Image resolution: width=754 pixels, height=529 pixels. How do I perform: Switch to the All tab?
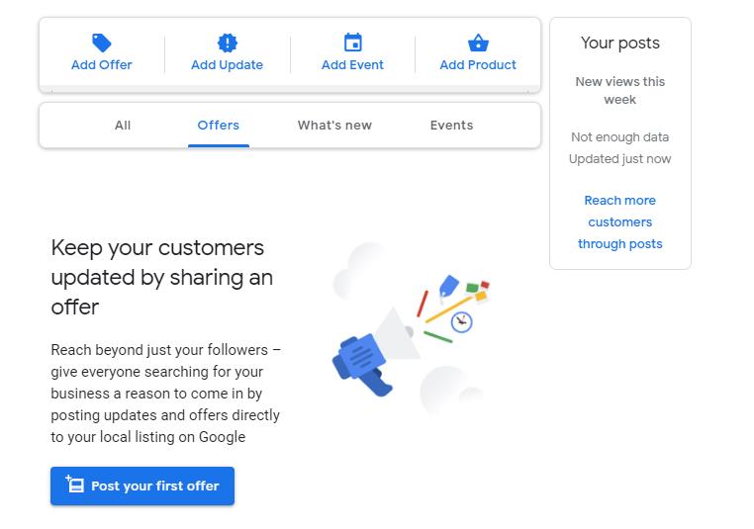(x=123, y=126)
